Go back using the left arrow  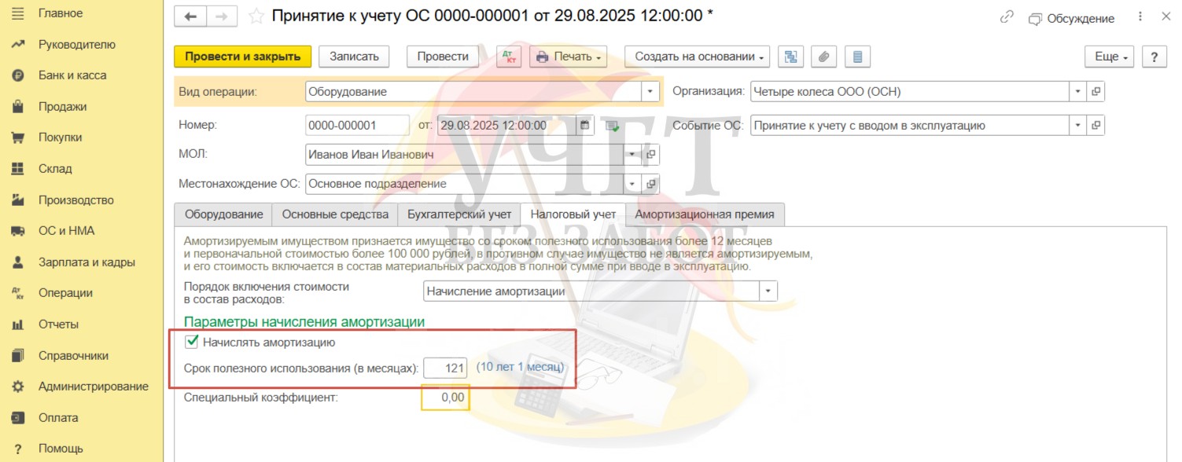pyautogui.click(x=190, y=16)
